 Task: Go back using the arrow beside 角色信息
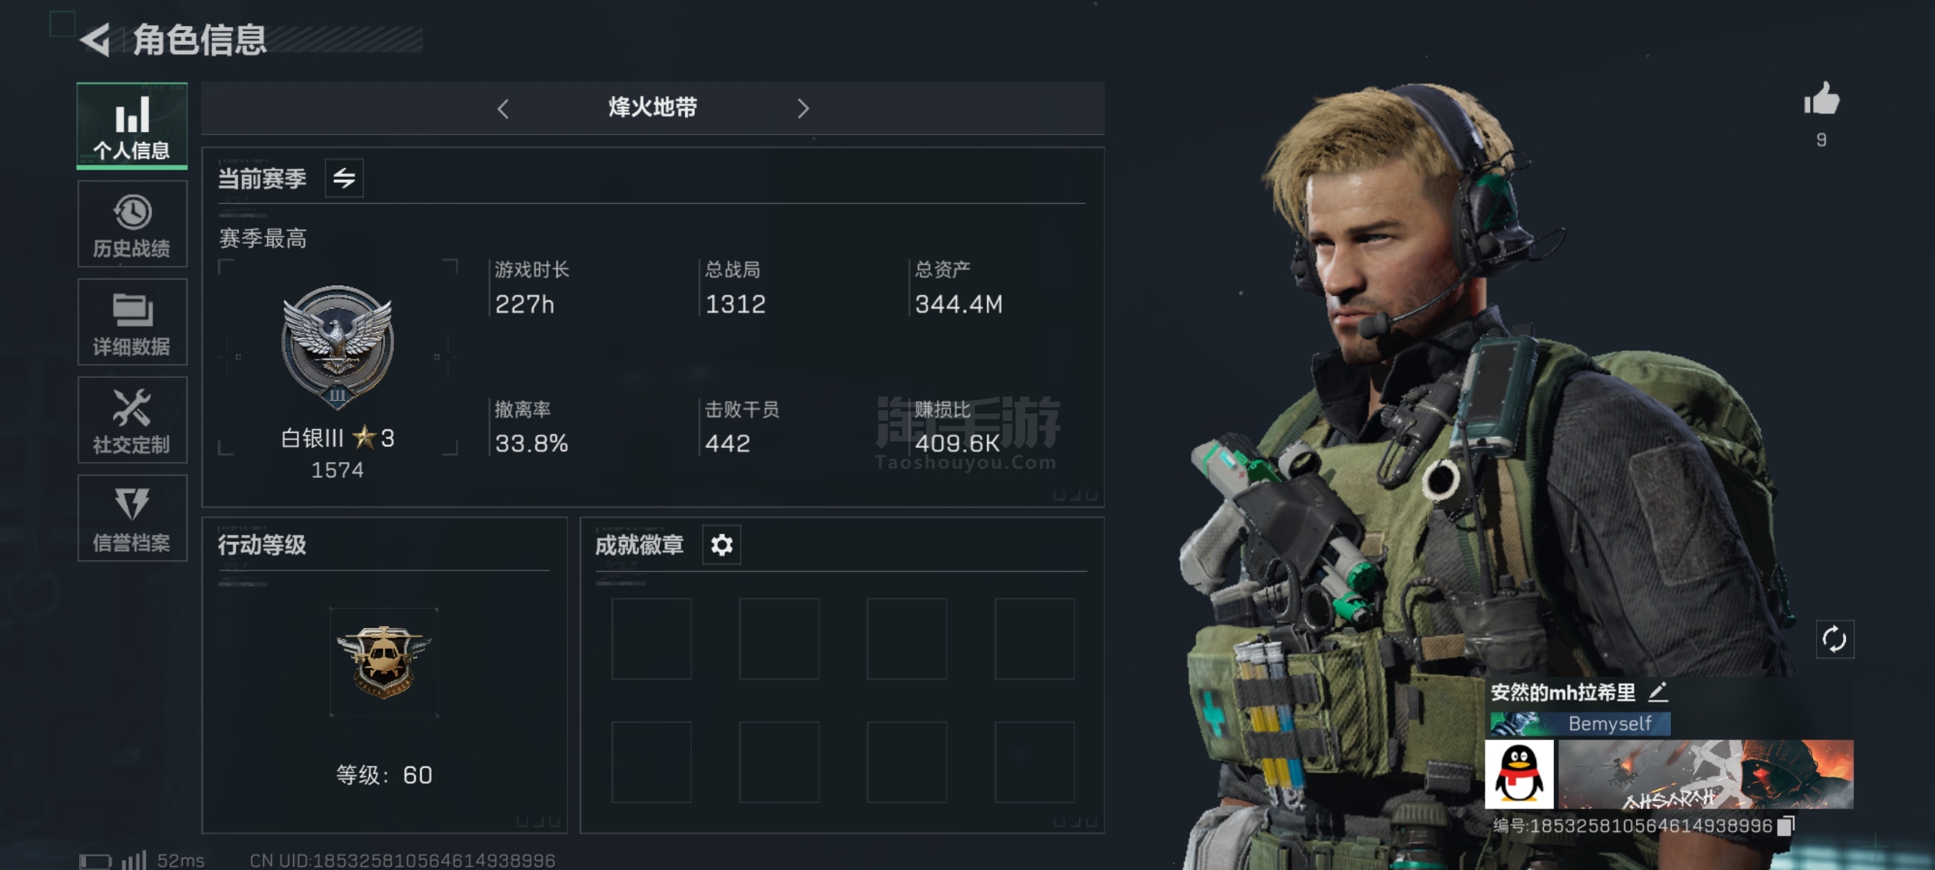click(x=96, y=39)
